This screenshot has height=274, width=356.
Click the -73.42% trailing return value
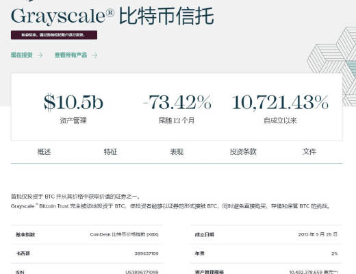[177, 102]
